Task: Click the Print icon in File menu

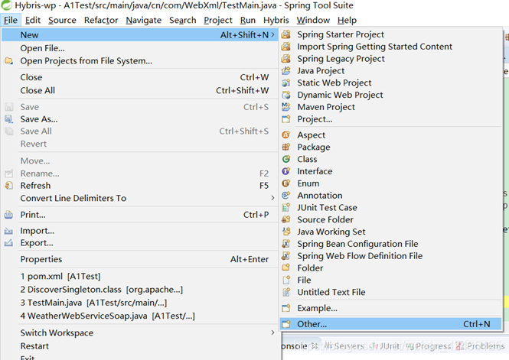Action: pyautogui.click(x=8, y=215)
